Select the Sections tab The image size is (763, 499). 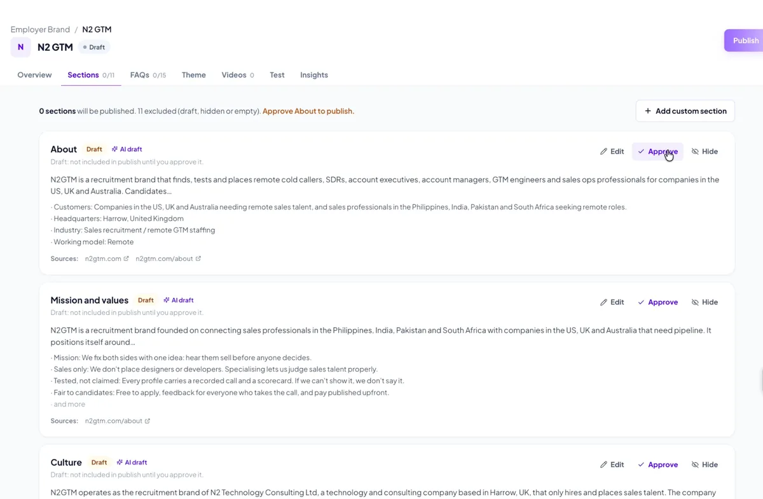[x=91, y=75]
